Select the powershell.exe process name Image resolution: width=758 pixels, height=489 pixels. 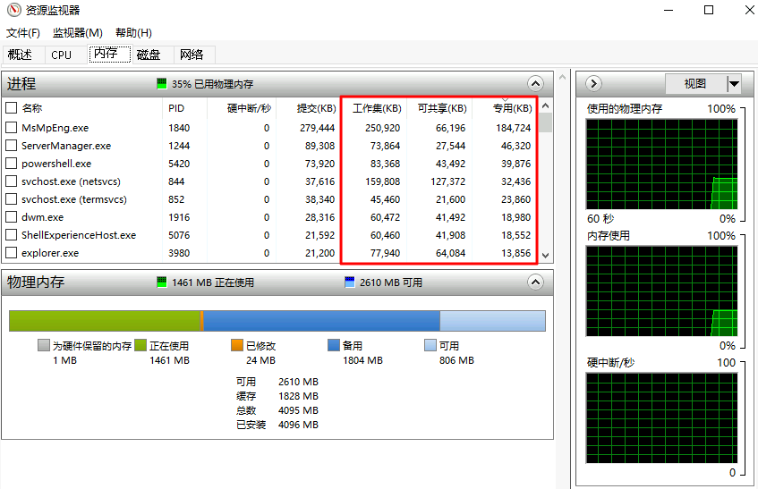[x=56, y=164]
